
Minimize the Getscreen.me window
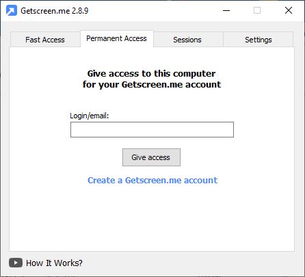coord(226,10)
